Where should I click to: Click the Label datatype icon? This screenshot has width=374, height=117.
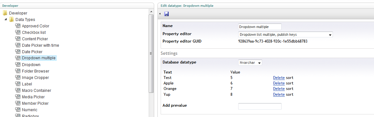pos(18,84)
